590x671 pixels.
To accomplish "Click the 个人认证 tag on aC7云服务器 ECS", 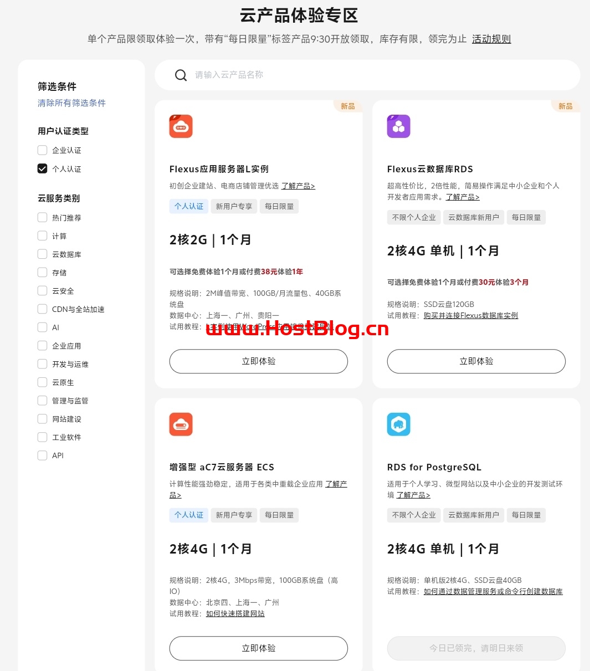I will coord(189,515).
